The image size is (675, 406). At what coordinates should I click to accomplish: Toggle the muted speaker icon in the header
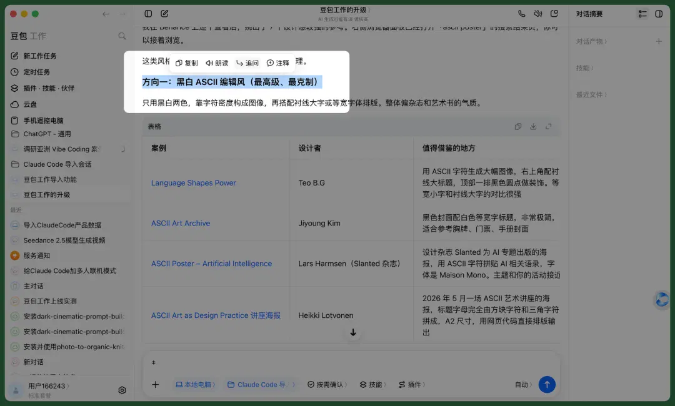(x=537, y=14)
